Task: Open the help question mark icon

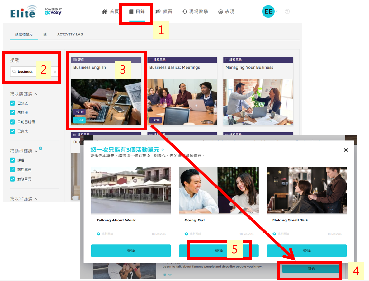Action: (287, 11)
